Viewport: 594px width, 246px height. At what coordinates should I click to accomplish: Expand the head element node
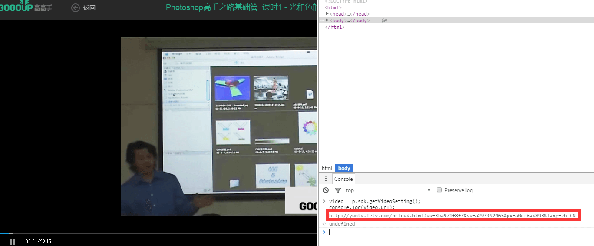(327, 14)
